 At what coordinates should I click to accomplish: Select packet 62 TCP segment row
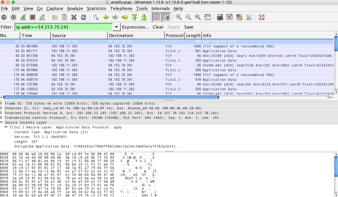(167, 46)
